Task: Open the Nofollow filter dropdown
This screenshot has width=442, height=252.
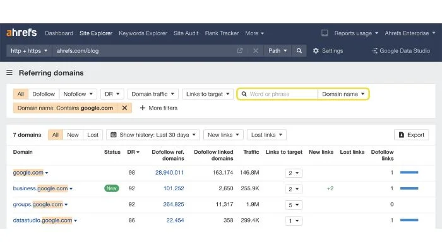Action: pos(78,94)
